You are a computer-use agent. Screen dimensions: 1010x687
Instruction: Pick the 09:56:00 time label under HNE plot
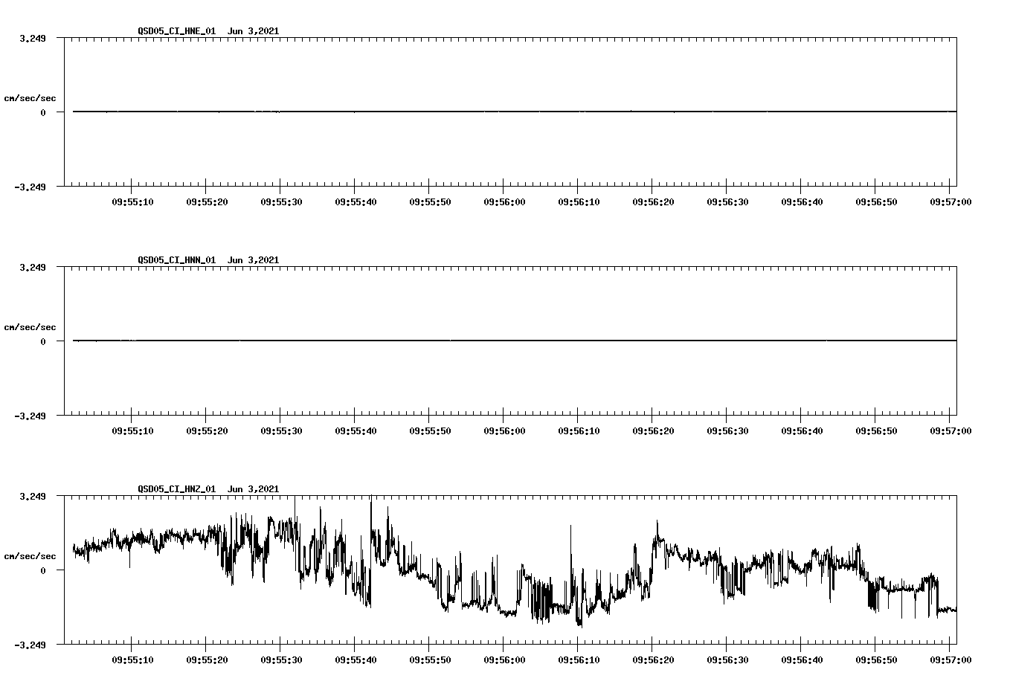(504, 201)
